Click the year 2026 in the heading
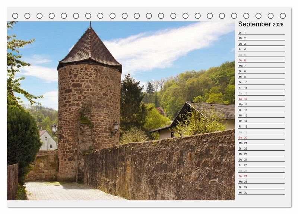Screen dimensions: 298x214 click(278, 25)
